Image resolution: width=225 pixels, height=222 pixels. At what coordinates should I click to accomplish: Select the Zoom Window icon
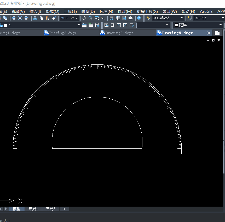click(97, 18)
